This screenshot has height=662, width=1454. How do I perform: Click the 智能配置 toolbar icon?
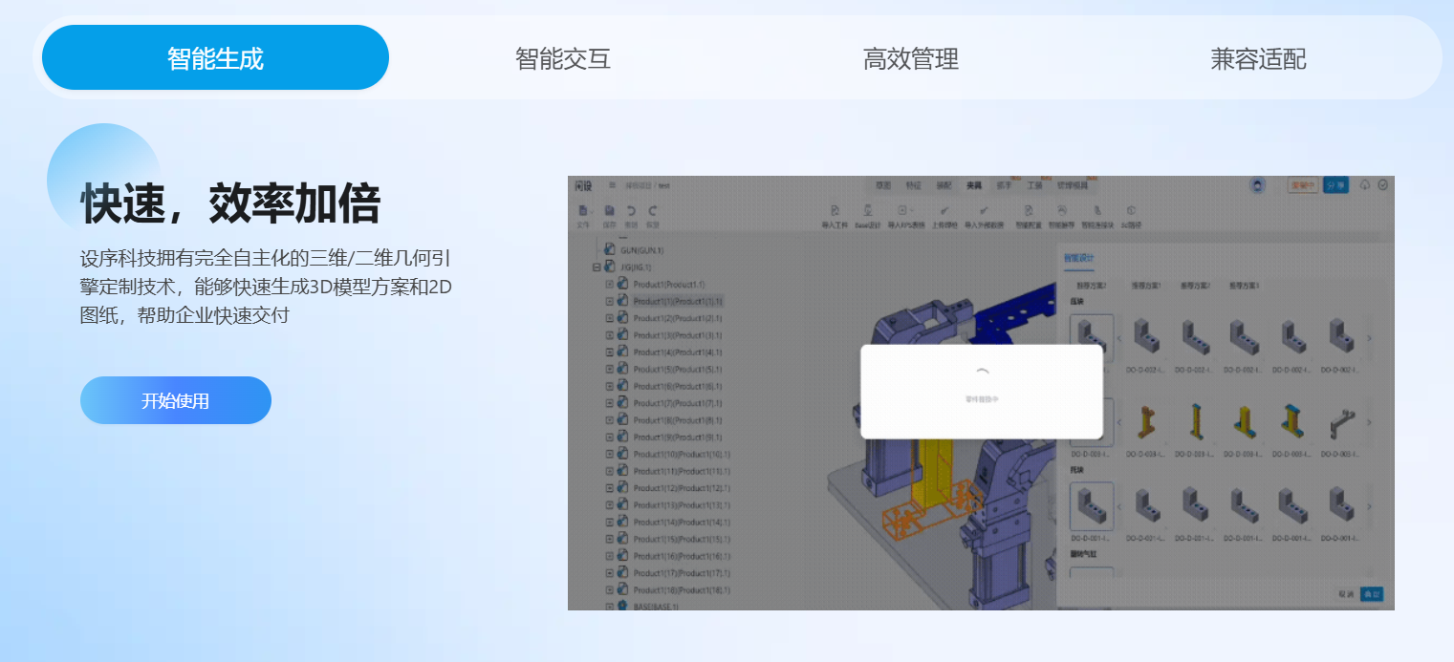pyautogui.click(x=1029, y=210)
